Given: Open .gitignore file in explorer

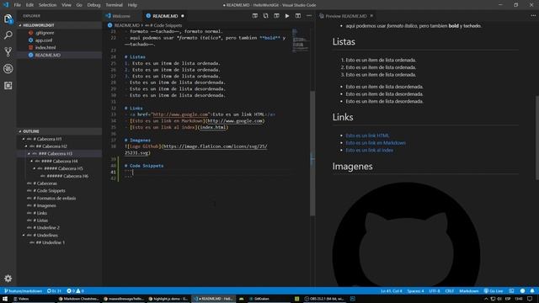Looking at the screenshot, I should (59, 33).
